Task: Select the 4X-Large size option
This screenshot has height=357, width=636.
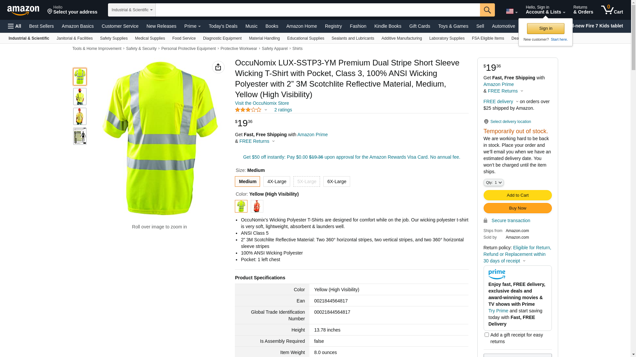Action: coord(277,181)
